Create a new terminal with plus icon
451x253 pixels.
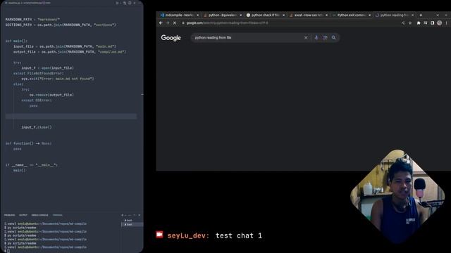click(122, 215)
